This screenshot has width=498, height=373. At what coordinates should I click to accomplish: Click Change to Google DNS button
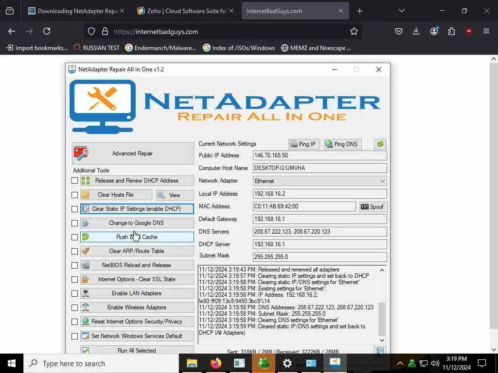pos(137,223)
